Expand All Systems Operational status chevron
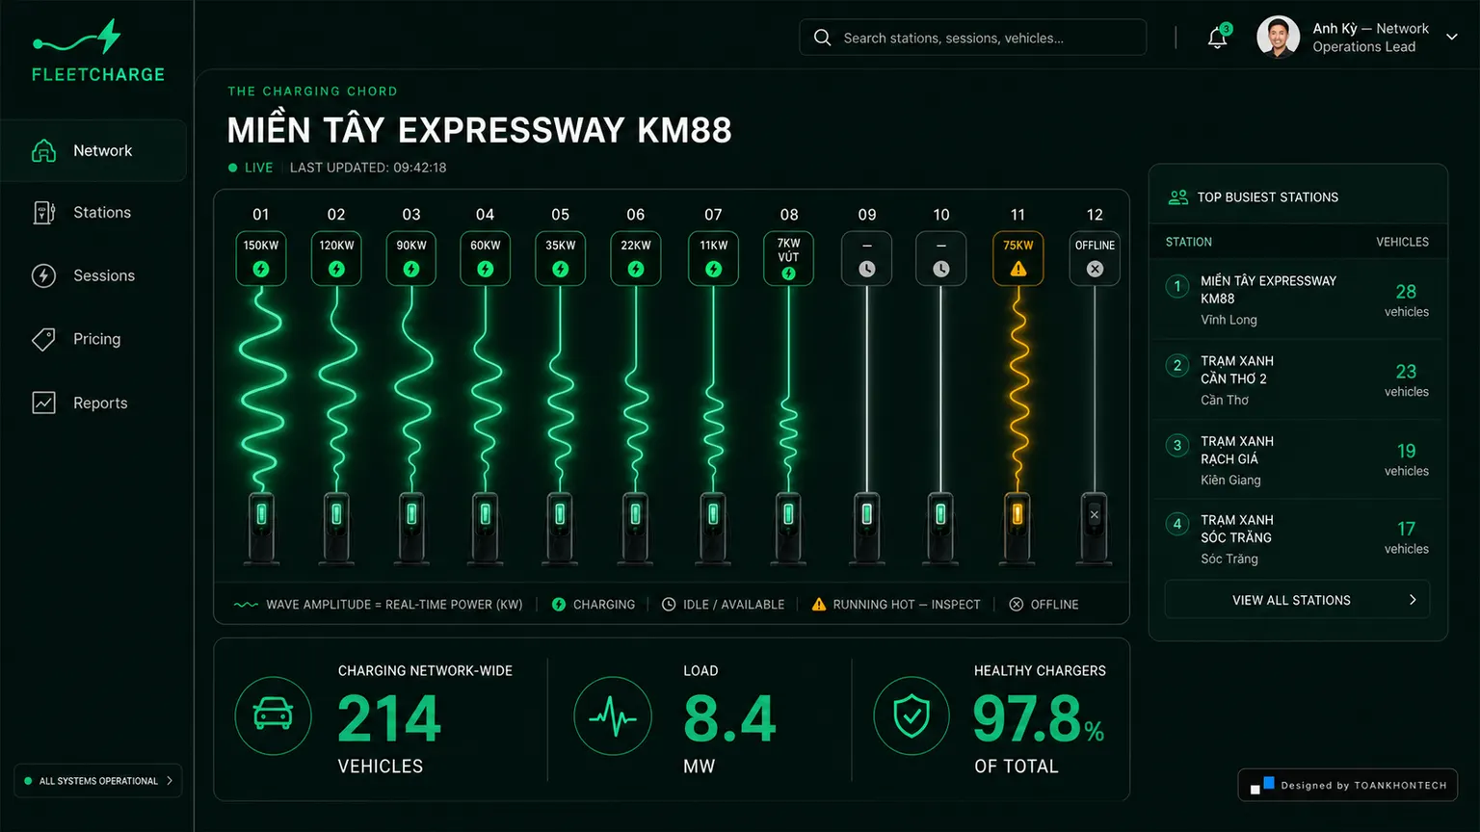The height and width of the screenshot is (832, 1480). (x=170, y=781)
